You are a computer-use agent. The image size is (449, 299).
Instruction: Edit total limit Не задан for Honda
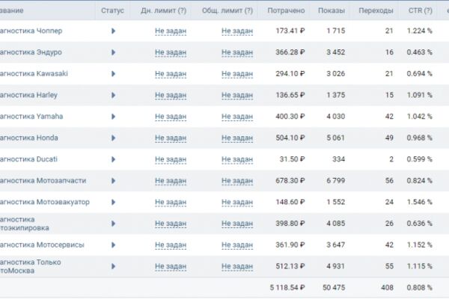(x=237, y=138)
